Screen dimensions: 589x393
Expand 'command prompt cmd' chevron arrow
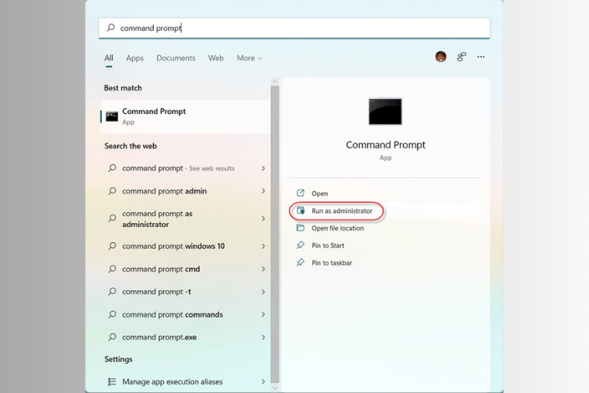coord(263,269)
